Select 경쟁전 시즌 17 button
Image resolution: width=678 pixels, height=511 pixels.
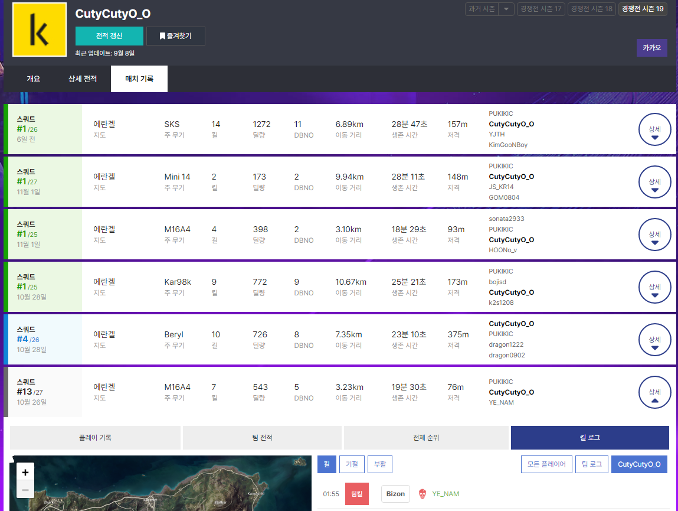pyautogui.click(x=540, y=9)
